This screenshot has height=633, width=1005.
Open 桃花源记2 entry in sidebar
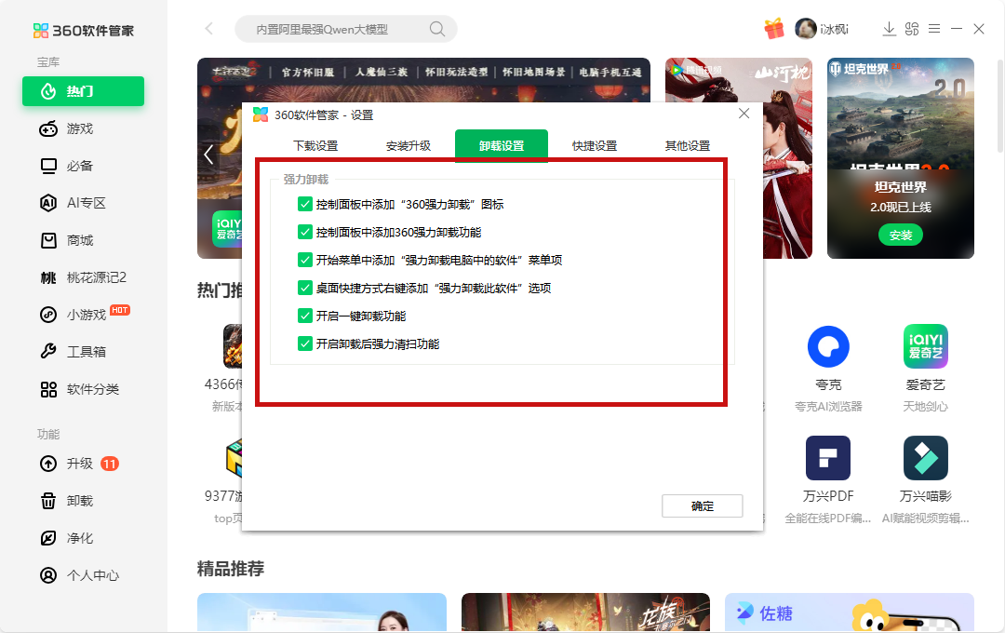point(84,277)
